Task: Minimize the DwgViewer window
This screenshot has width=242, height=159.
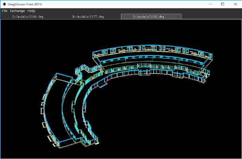Action: (210, 4)
